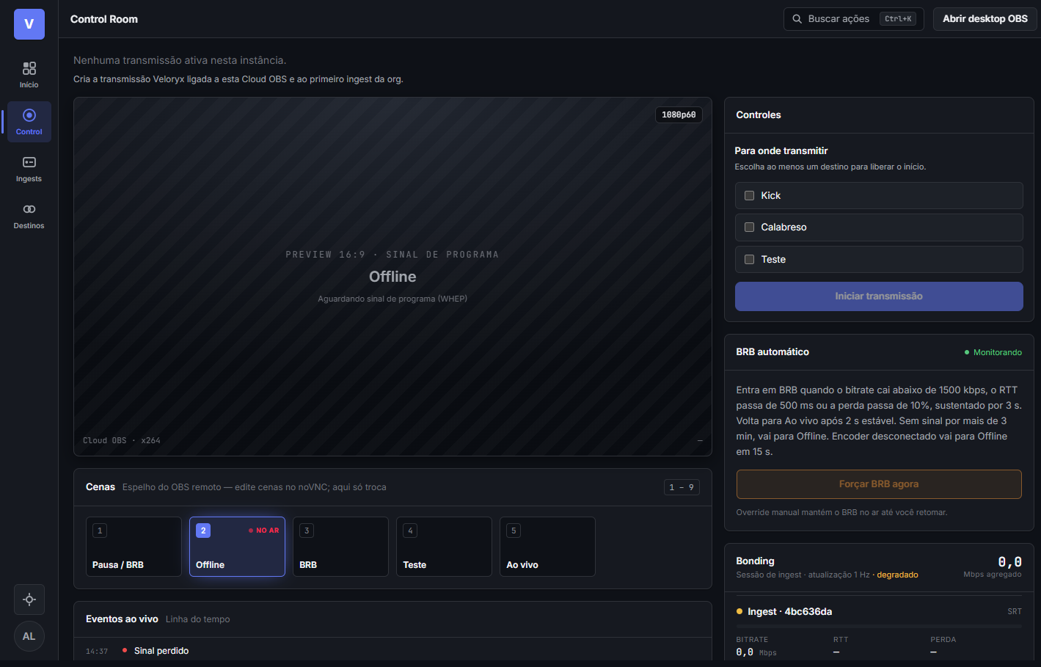Screen dimensions: 1041x667
Task: Open the Ingests sidebar icon
Action: tap(29, 169)
